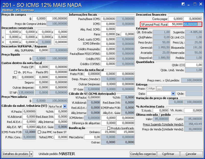The image size is (205, 159).
Task: Click Pauta/Base PIS/COFINS input field
Action: (x=108, y=54)
